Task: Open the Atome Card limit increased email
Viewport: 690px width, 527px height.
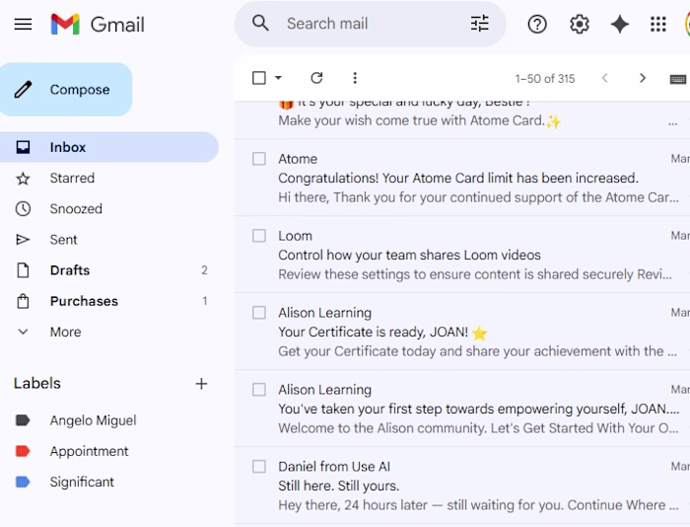Action: (462, 178)
